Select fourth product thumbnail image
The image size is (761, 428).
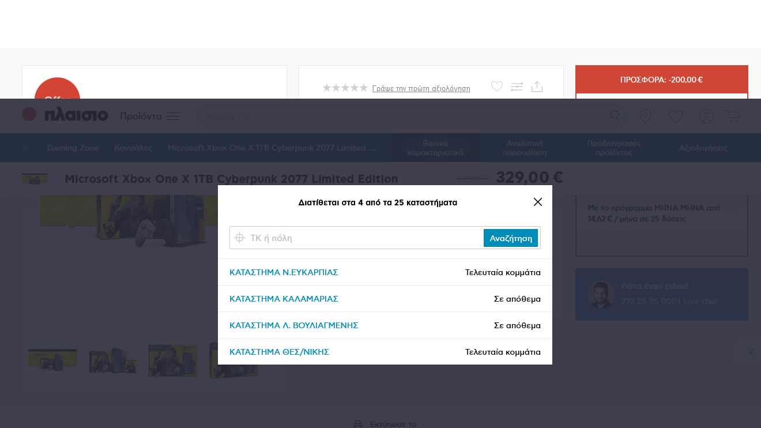233,361
